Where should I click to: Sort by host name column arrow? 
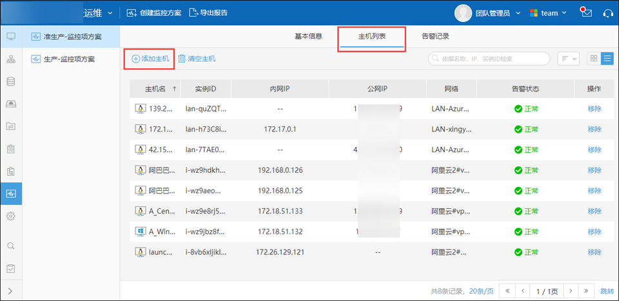point(174,89)
